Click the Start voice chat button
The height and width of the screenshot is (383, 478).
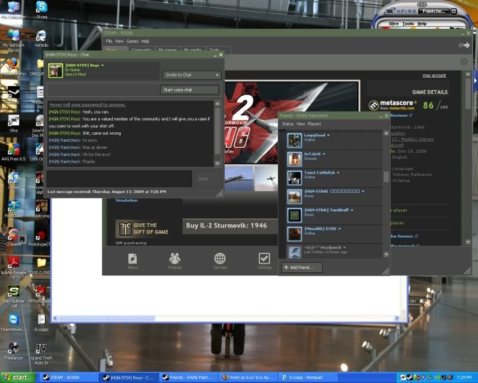pyautogui.click(x=189, y=90)
